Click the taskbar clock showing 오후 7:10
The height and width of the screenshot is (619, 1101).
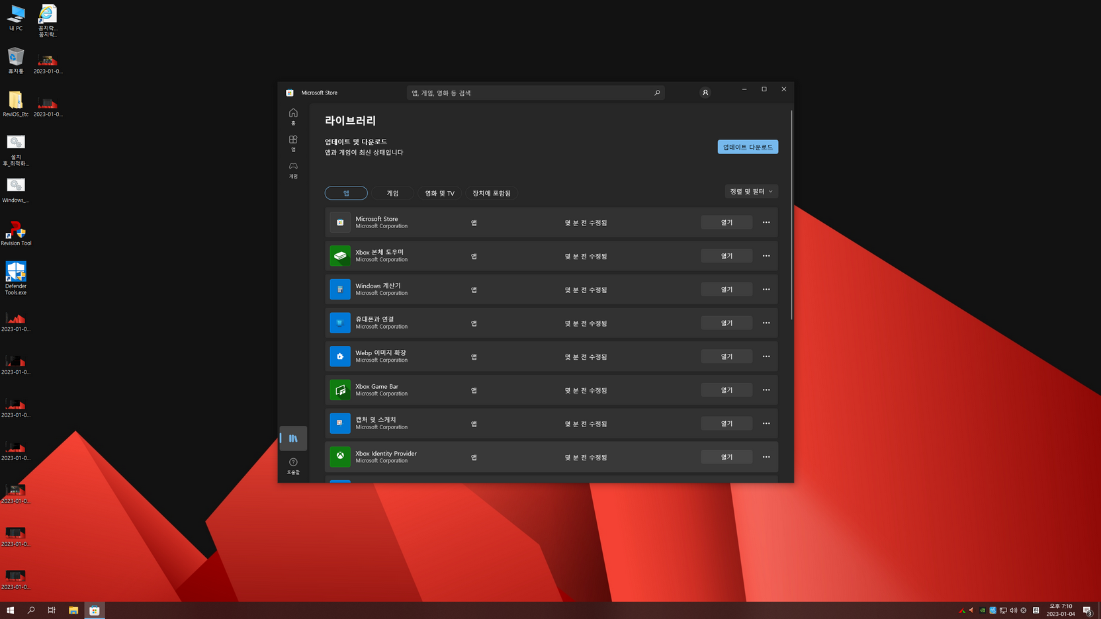coord(1061,610)
